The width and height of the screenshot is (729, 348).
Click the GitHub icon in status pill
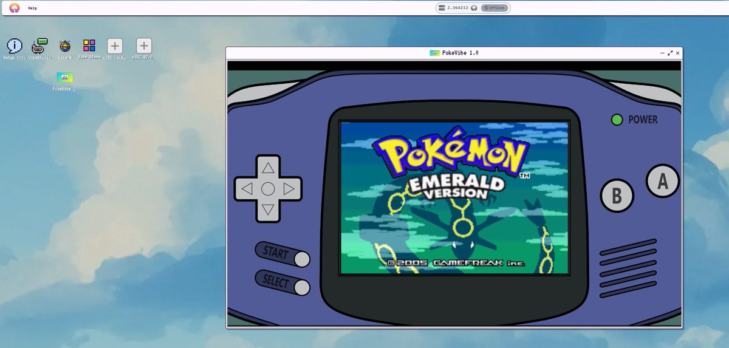474,8
